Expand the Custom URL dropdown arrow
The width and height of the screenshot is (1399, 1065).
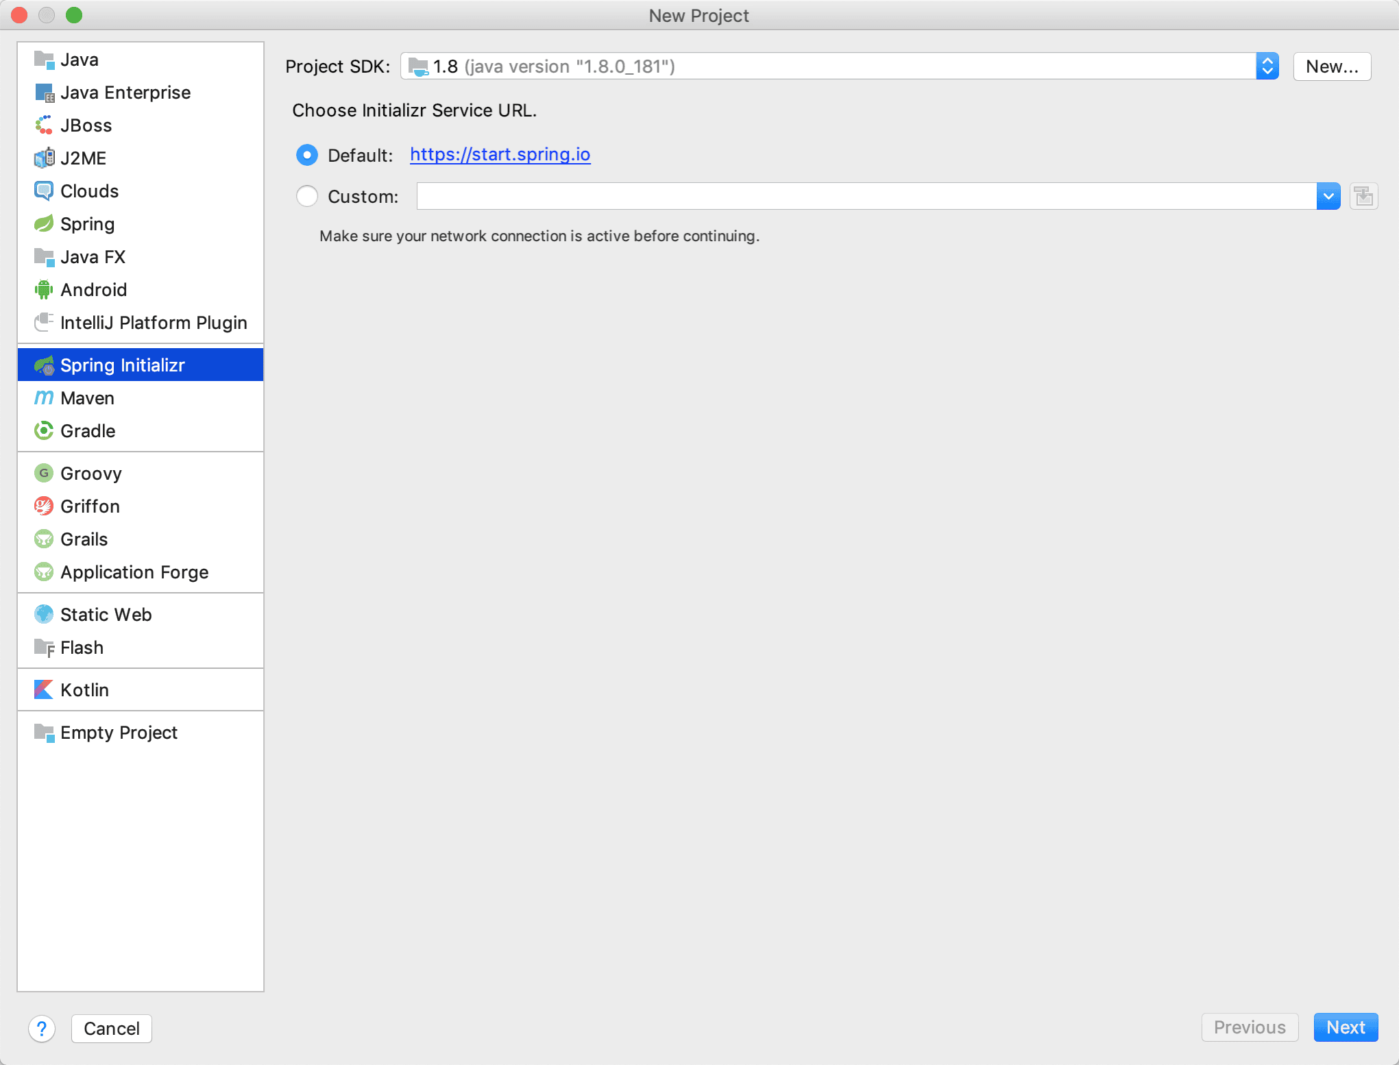coord(1328,197)
